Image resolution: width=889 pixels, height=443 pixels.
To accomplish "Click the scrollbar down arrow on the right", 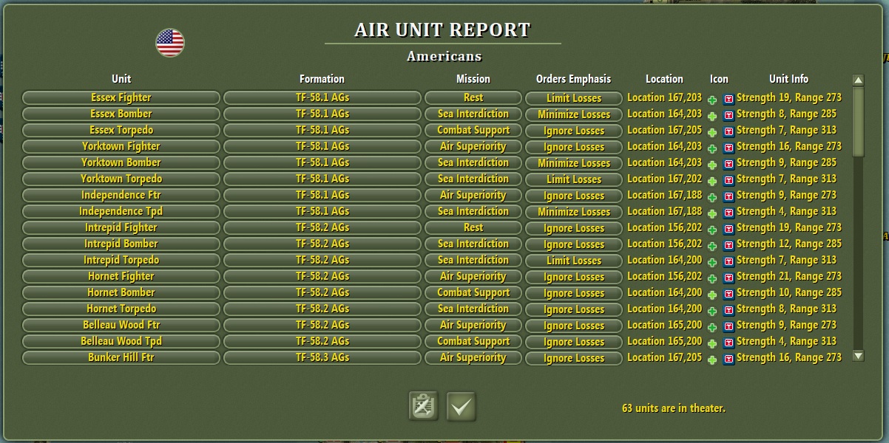I will coord(858,357).
